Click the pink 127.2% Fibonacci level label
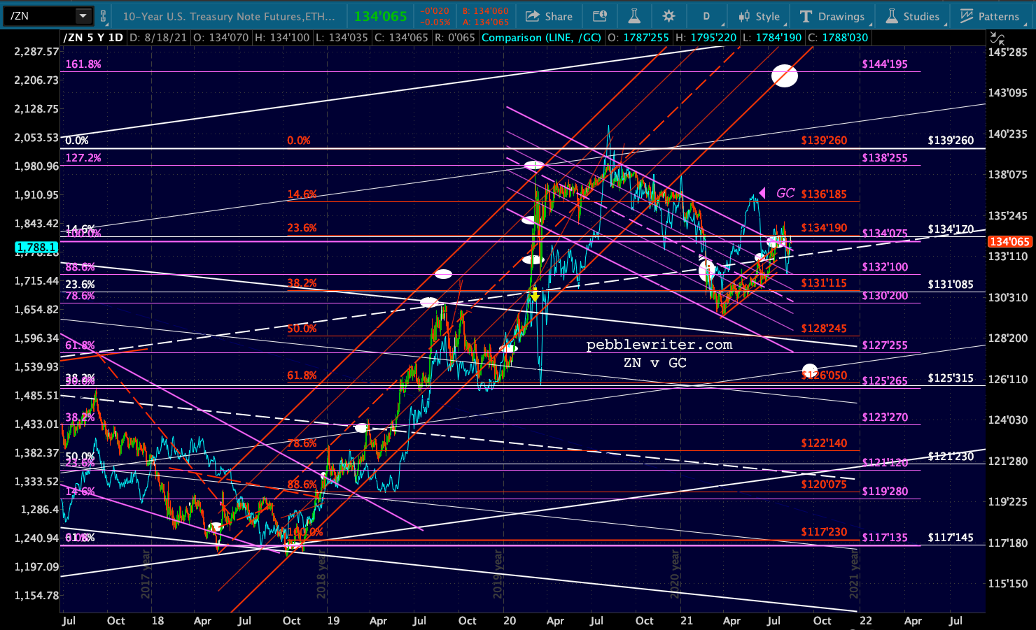This screenshot has width=1036, height=630. click(x=83, y=158)
